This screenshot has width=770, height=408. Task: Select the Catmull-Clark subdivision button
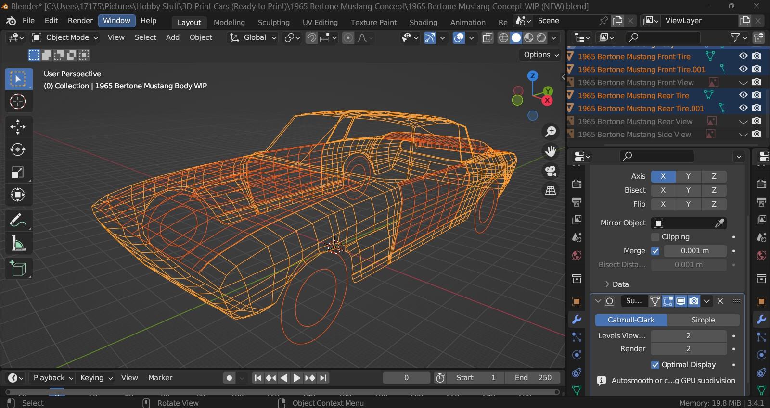click(x=631, y=320)
